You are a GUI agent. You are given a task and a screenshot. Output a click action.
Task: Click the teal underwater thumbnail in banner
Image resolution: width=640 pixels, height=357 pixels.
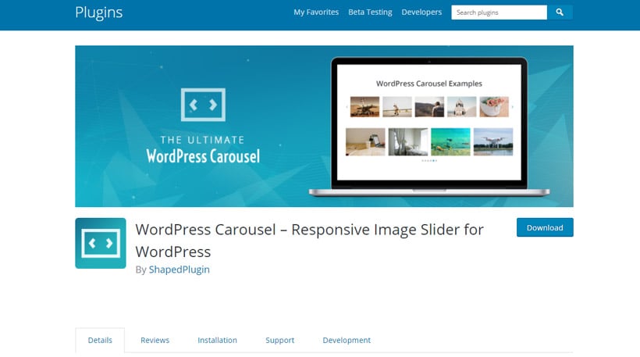pyautogui.click(x=450, y=141)
